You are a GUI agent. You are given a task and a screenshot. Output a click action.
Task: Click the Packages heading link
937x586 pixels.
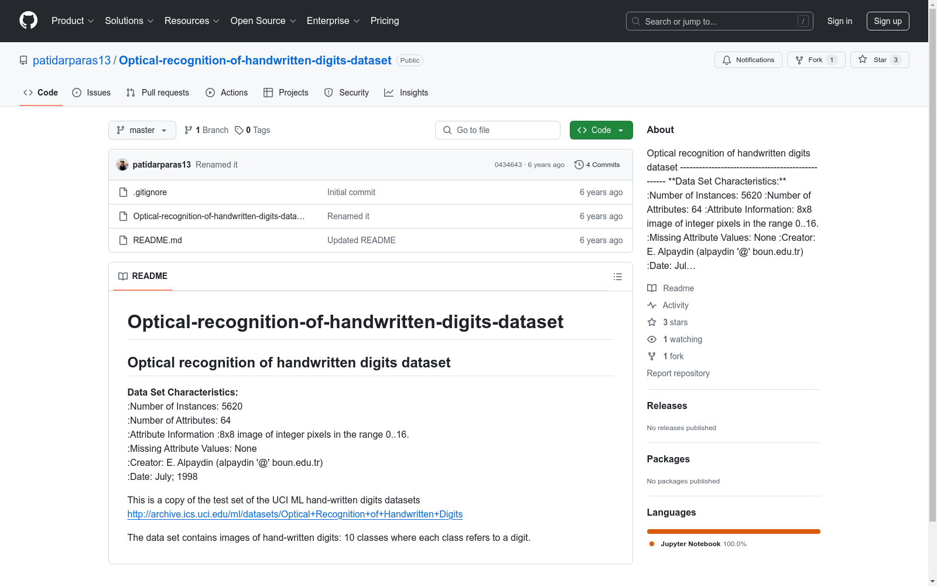(x=668, y=459)
